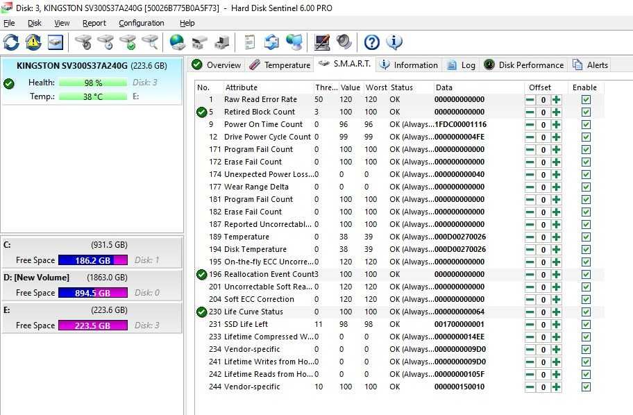Decrease offset for Power On Time Count
This screenshot has height=415, width=633.
click(530, 125)
